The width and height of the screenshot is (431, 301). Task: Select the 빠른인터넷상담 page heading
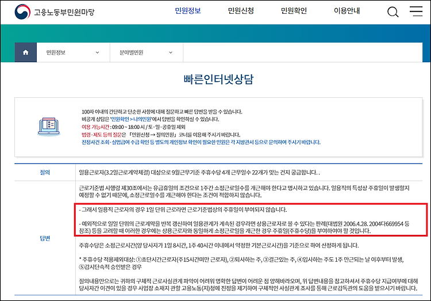tap(218, 79)
